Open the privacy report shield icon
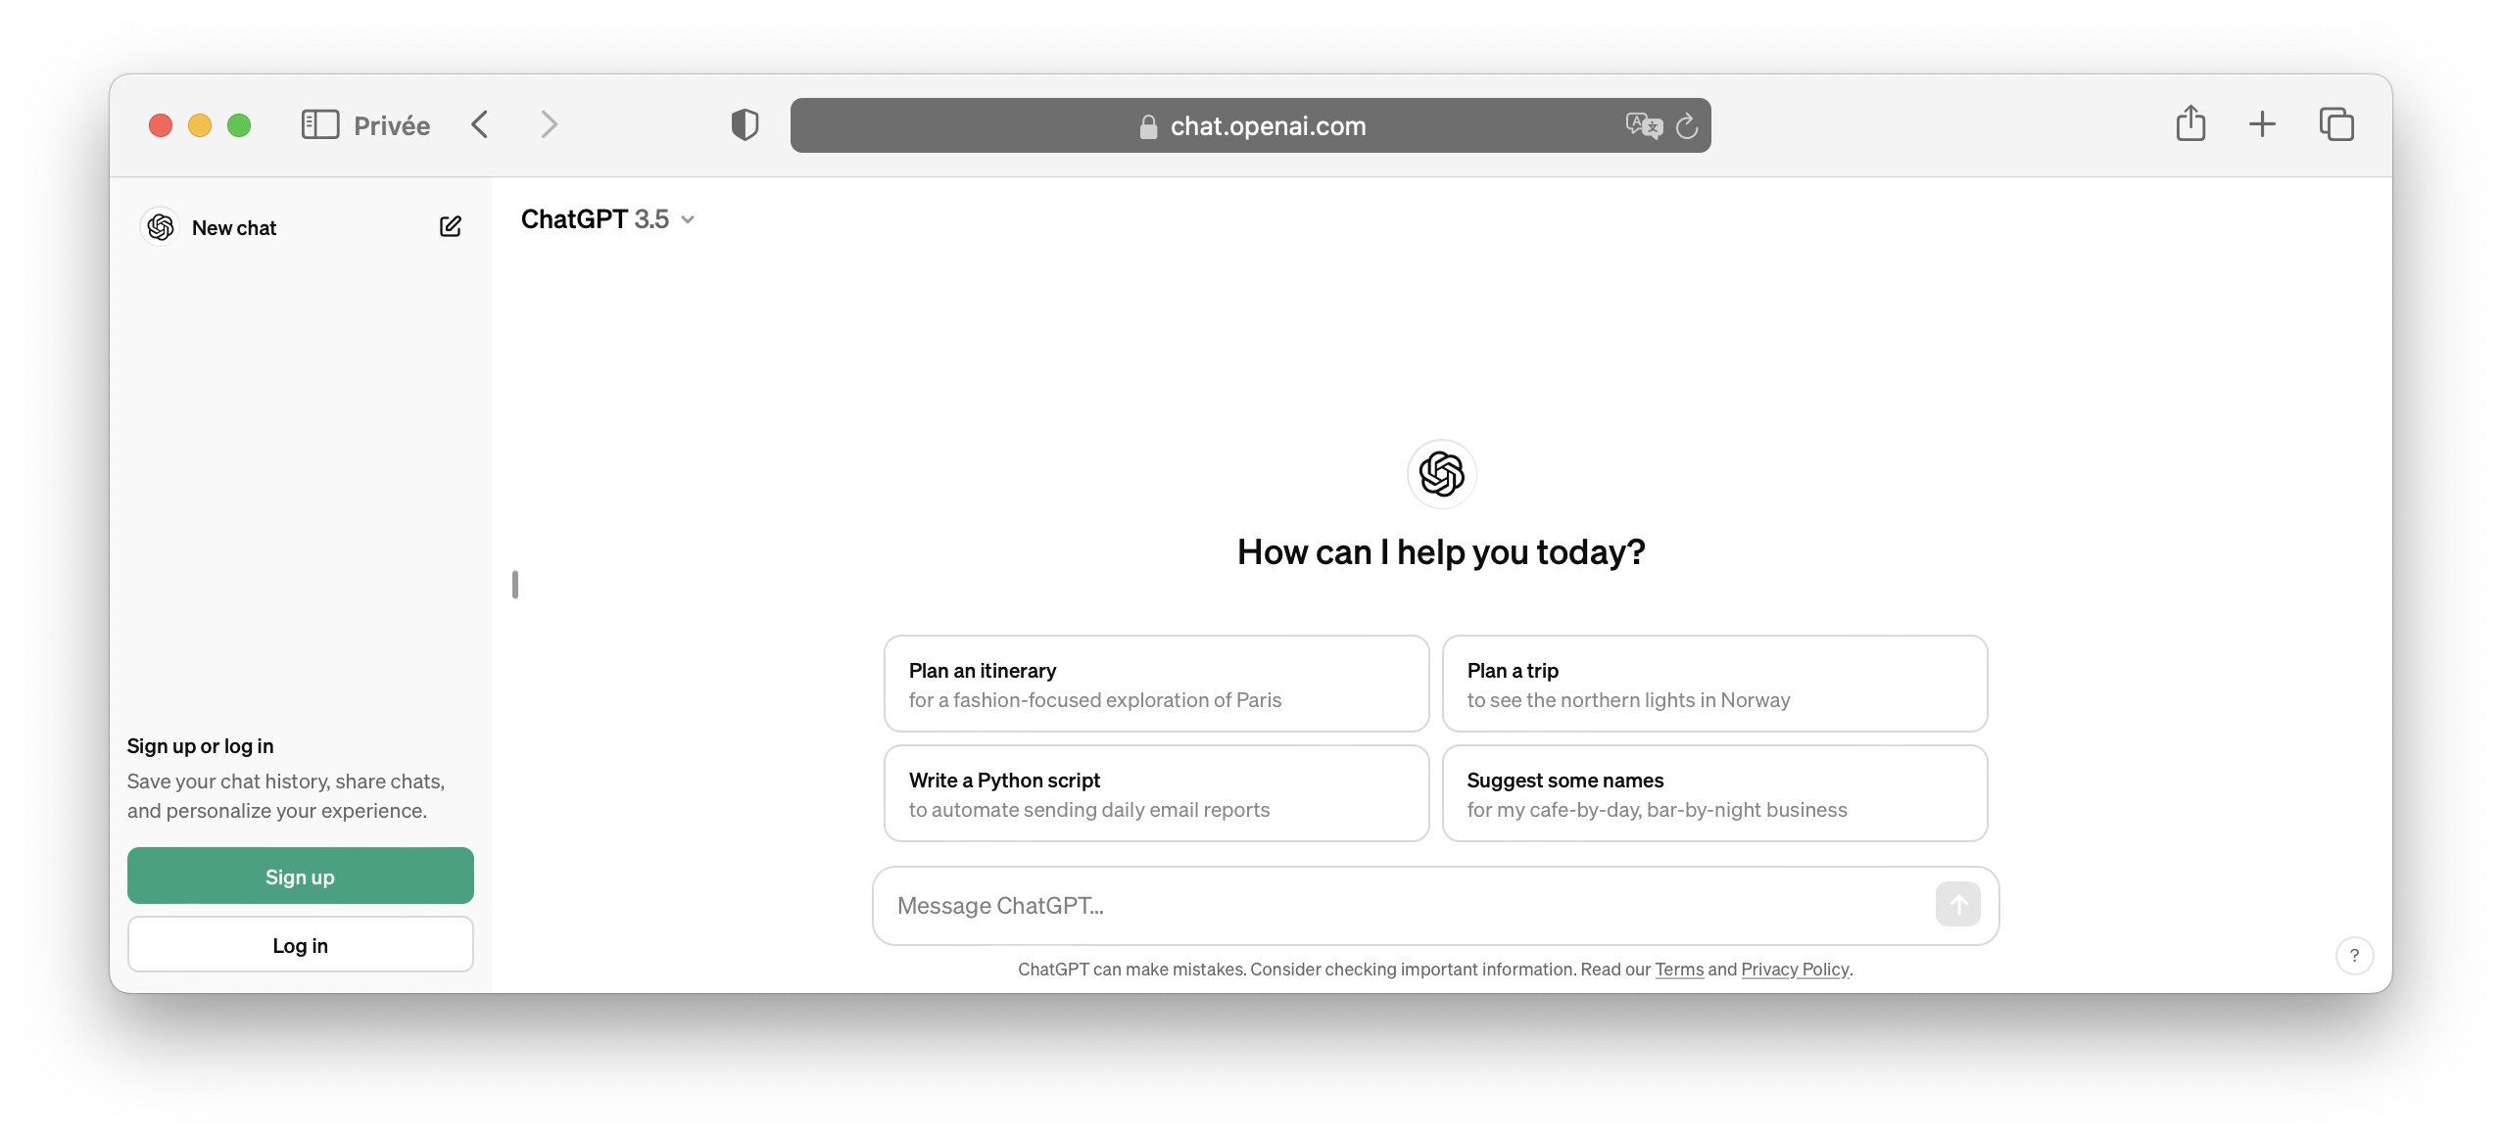This screenshot has height=1138, width=2502. pos(745,125)
